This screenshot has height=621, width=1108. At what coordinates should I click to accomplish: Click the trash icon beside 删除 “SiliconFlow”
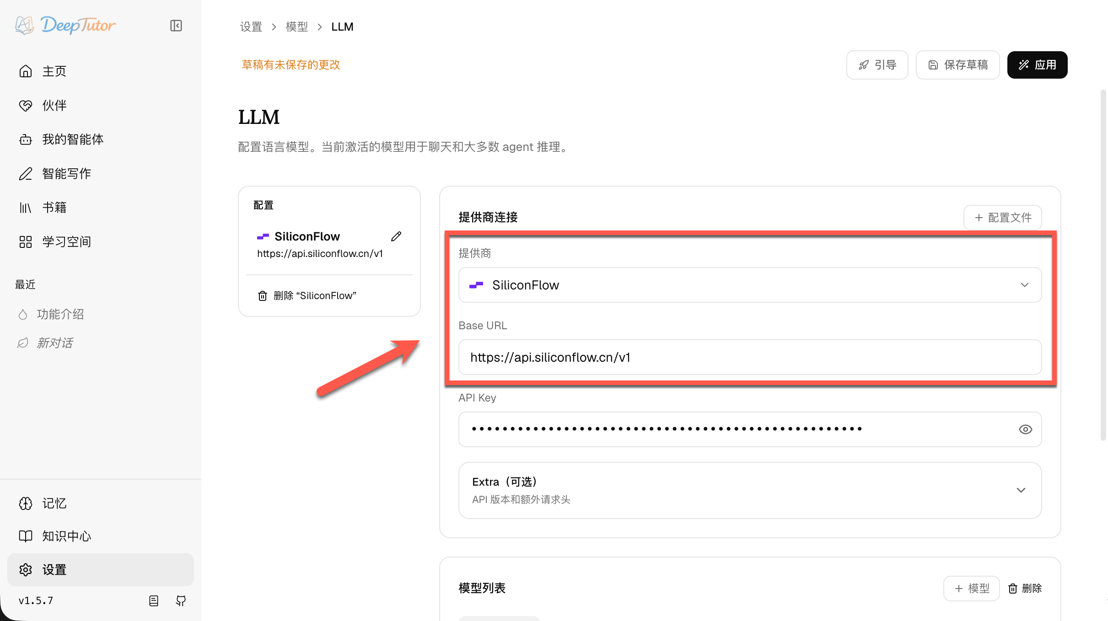click(263, 296)
